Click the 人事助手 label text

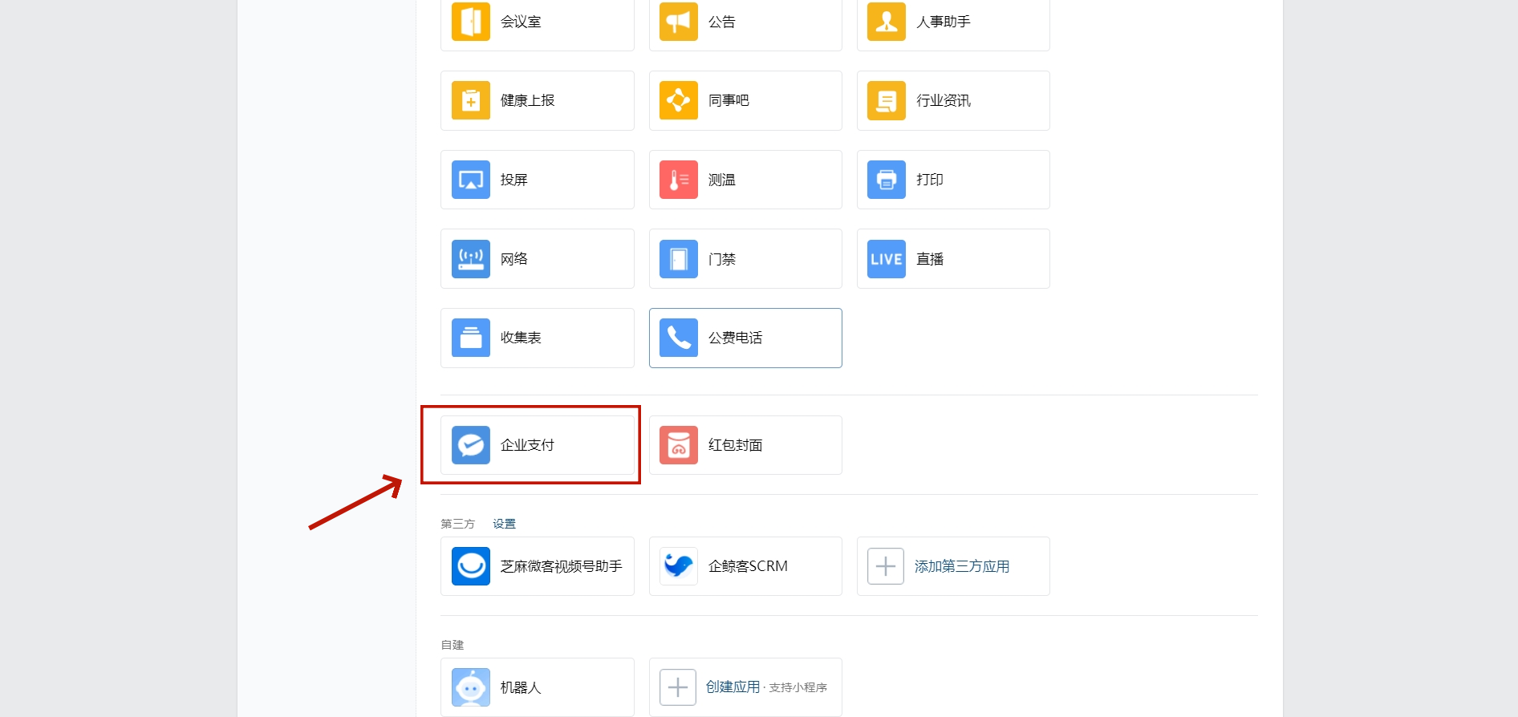coord(944,22)
